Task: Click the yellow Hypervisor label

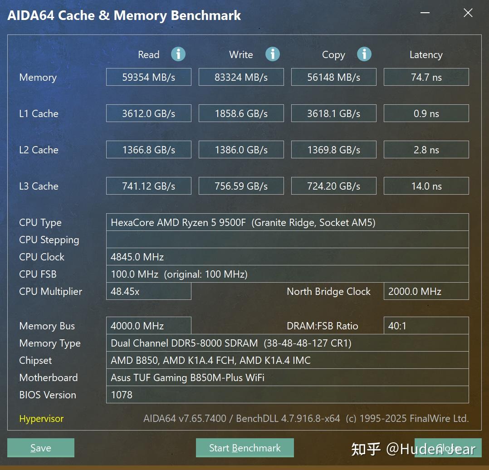Action: tap(41, 419)
